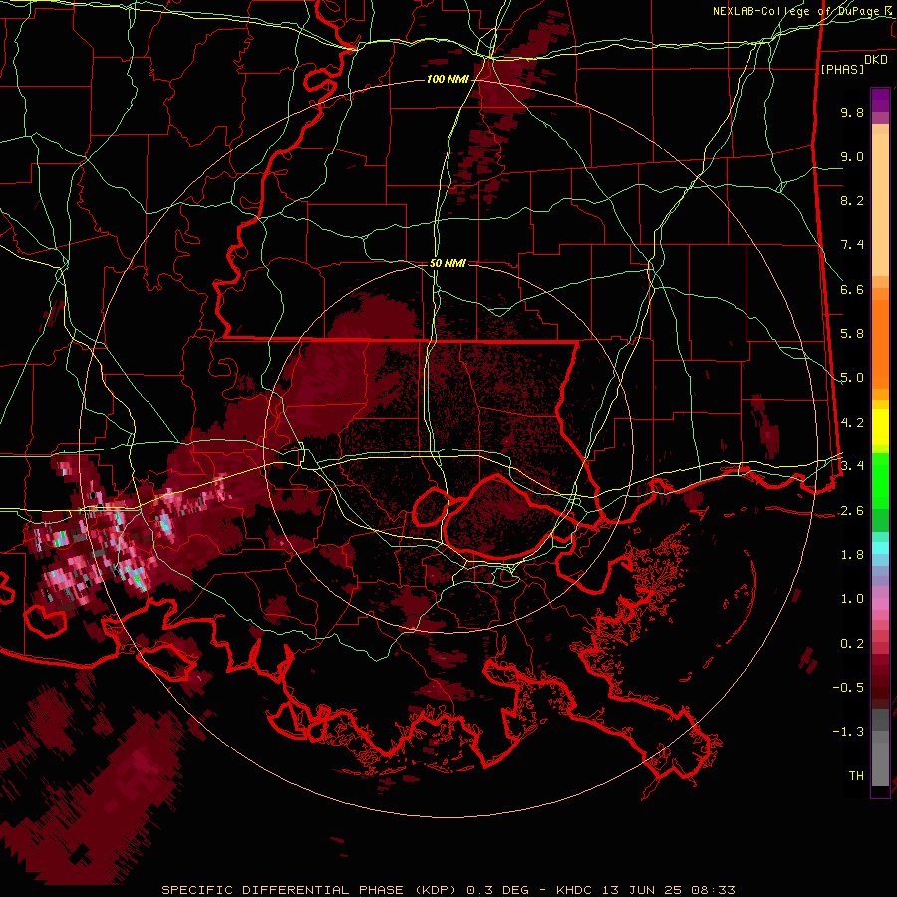The image size is (897, 897).
Task: Click the 7.4 value on color scale
Action: (852, 245)
